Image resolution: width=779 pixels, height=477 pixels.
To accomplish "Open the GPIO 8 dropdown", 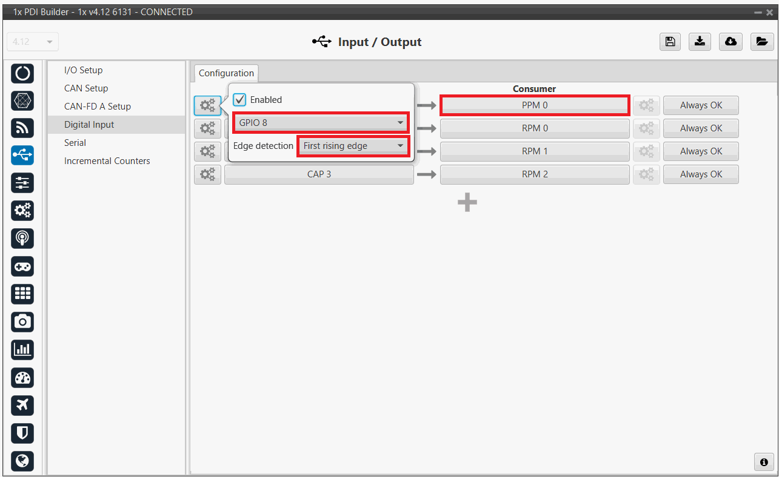I will click(321, 123).
